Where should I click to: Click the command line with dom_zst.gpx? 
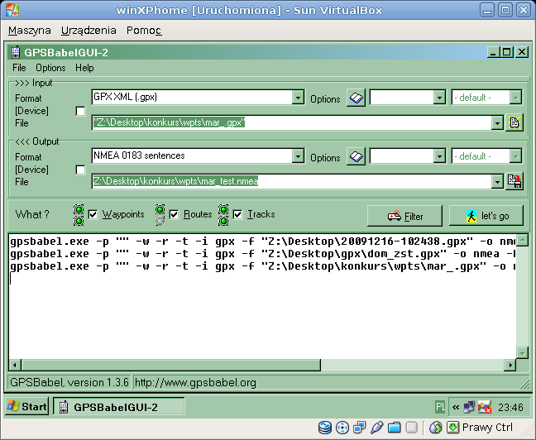(263, 254)
